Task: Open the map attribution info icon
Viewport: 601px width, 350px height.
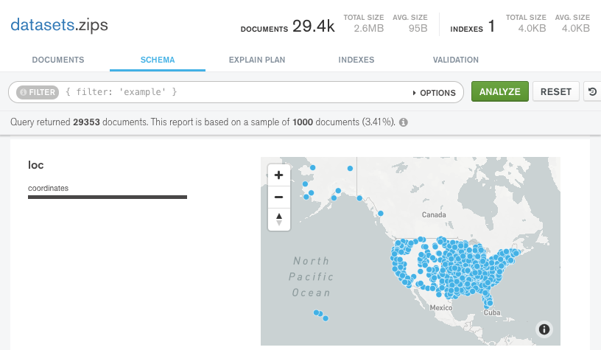Action: [x=544, y=329]
